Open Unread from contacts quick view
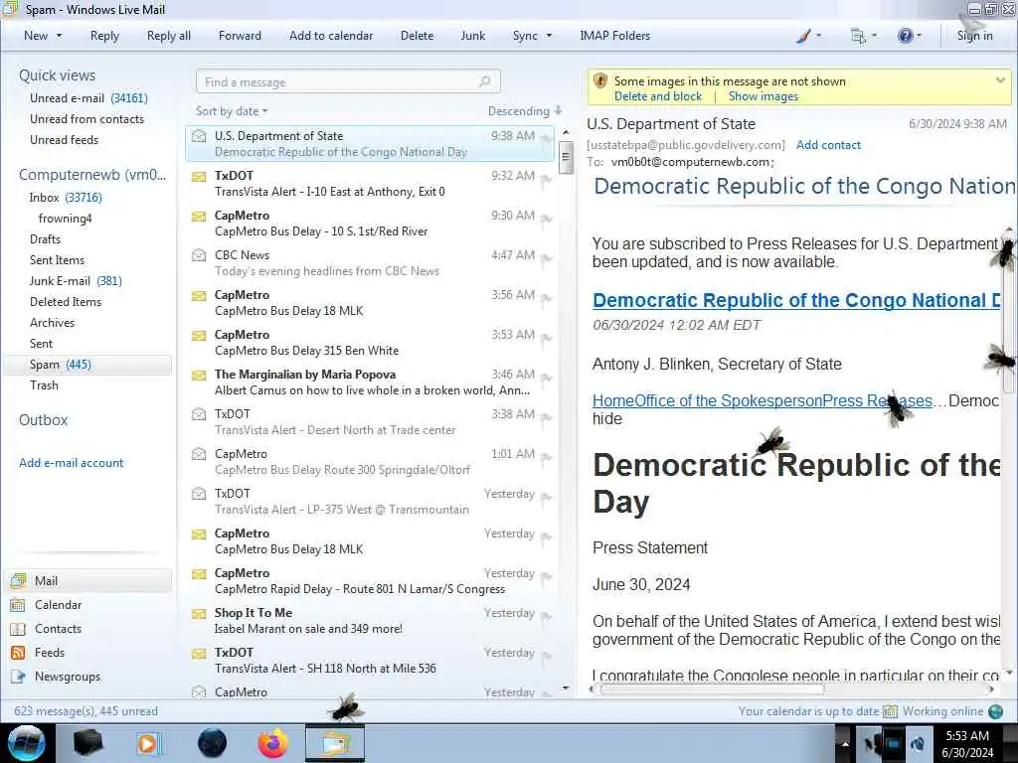This screenshot has height=763, width=1018. [86, 119]
